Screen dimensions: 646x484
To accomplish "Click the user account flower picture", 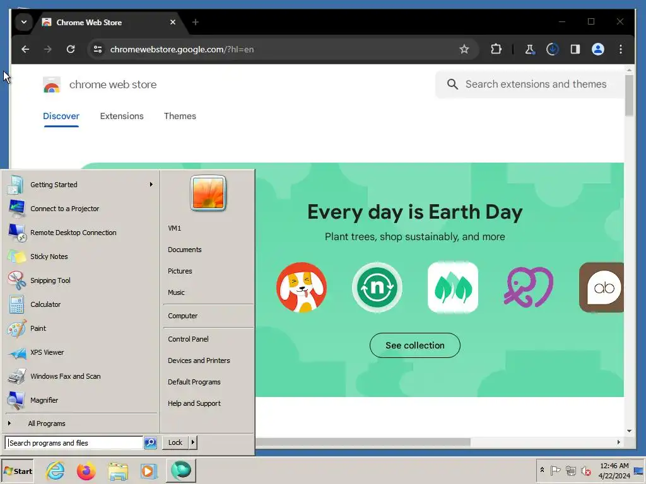I will click(208, 193).
